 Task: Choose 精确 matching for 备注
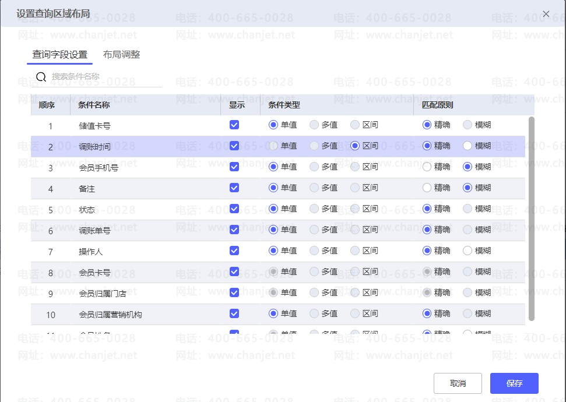[x=427, y=188]
